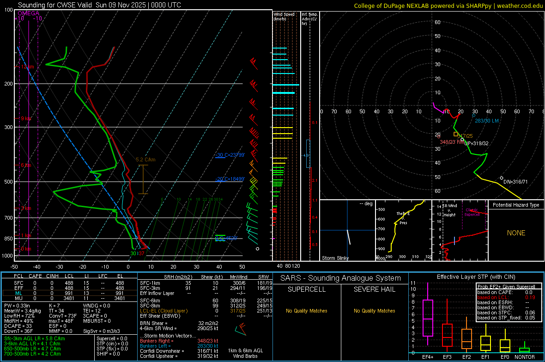Select the 348/23 RM hodograph label
The image size is (545, 362).
coord(452,142)
